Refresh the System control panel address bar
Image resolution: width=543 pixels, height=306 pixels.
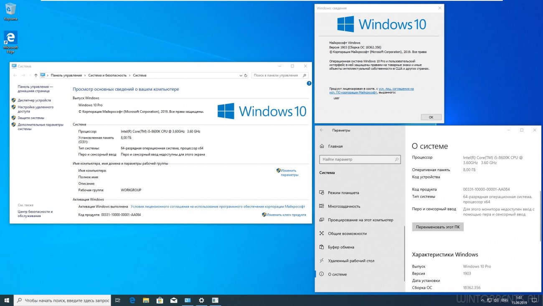pyautogui.click(x=246, y=76)
